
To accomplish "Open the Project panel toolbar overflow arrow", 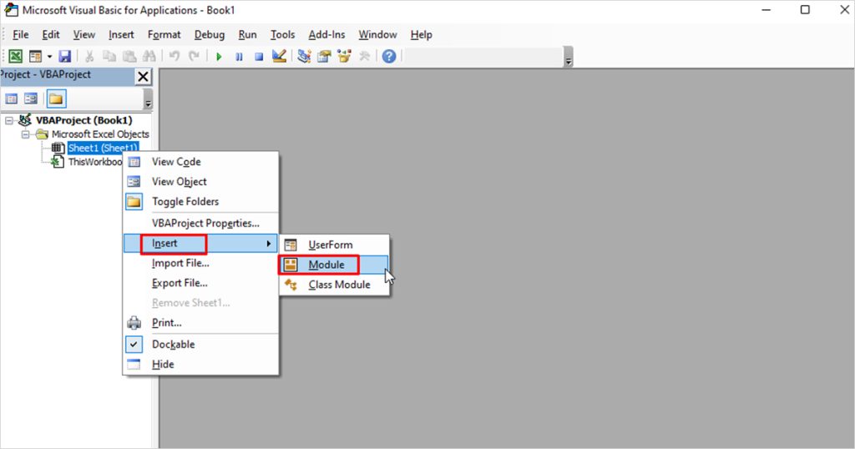I will pyautogui.click(x=148, y=101).
